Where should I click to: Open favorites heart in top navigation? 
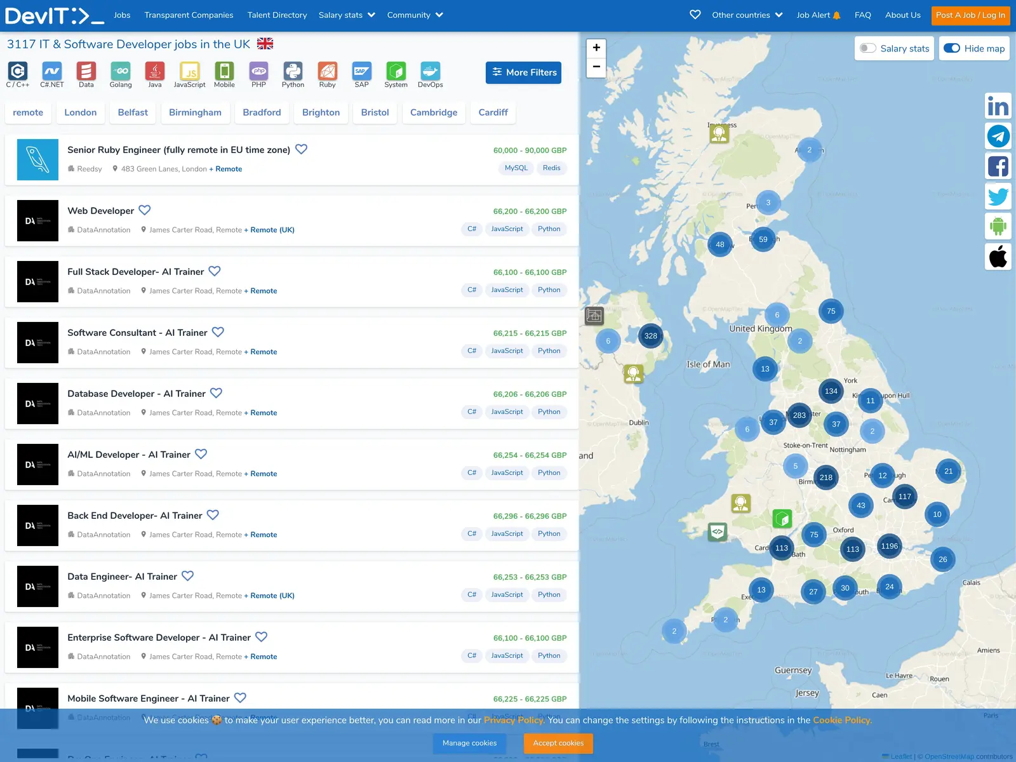[x=695, y=15]
